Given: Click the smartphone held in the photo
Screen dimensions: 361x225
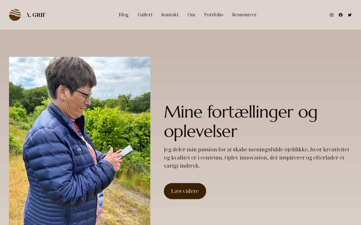Looking at the screenshot, I should pos(126,152).
